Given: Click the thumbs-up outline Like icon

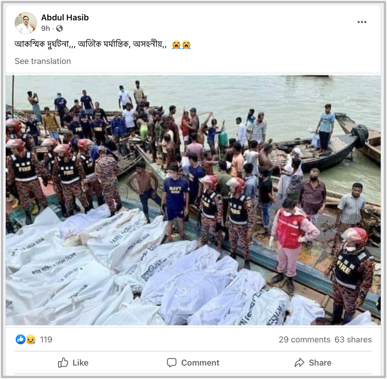Looking at the screenshot, I should click(x=63, y=362).
